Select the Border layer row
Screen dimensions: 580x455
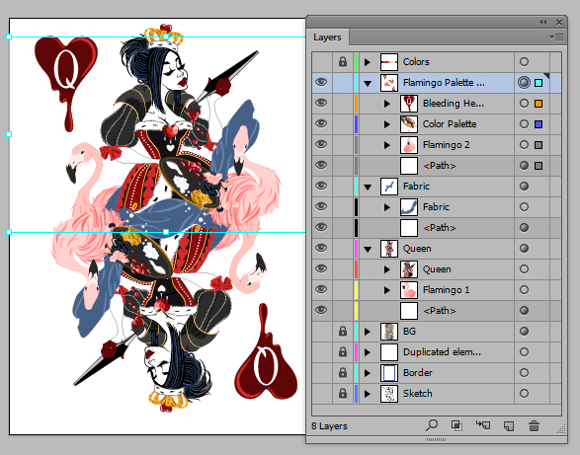coord(437,372)
